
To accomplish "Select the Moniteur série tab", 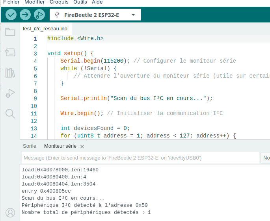I will 60,146.
